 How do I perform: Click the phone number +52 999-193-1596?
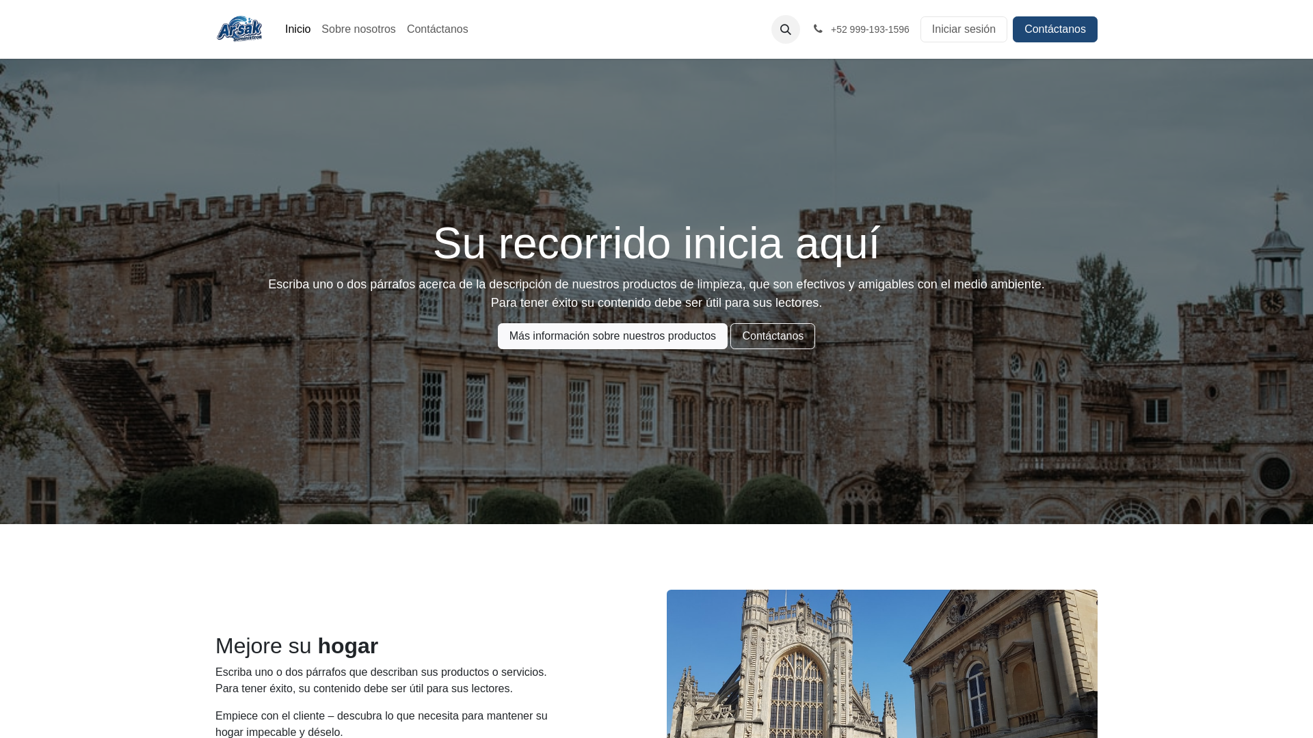[x=870, y=29]
